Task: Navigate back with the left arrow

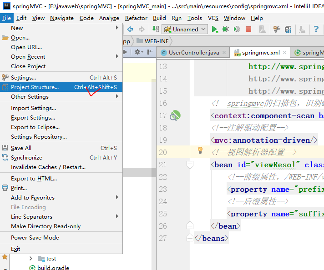Action: pos(130,29)
